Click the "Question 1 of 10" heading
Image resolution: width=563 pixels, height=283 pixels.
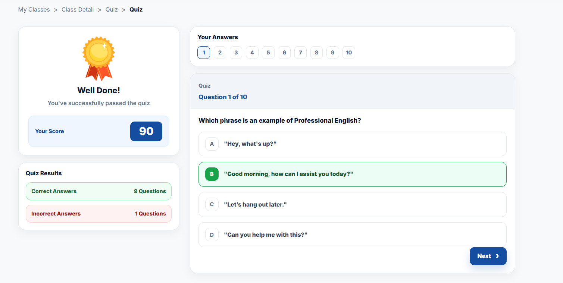click(x=223, y=97)
